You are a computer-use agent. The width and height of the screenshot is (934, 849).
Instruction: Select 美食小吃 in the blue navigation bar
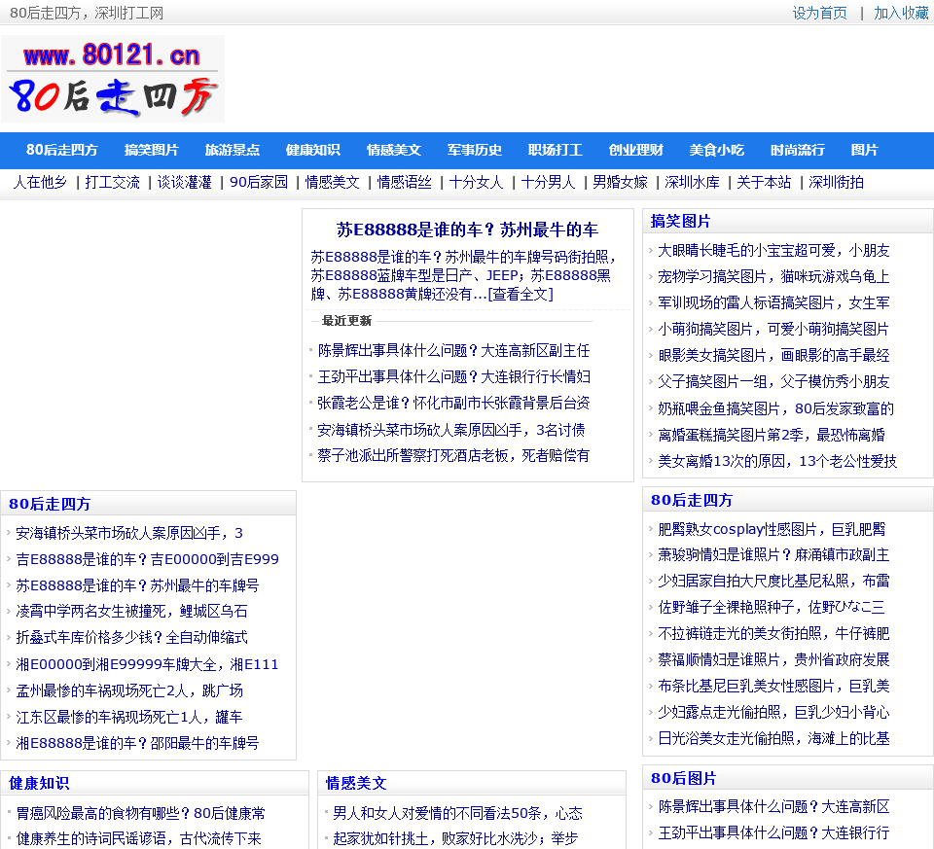(717, 150)
